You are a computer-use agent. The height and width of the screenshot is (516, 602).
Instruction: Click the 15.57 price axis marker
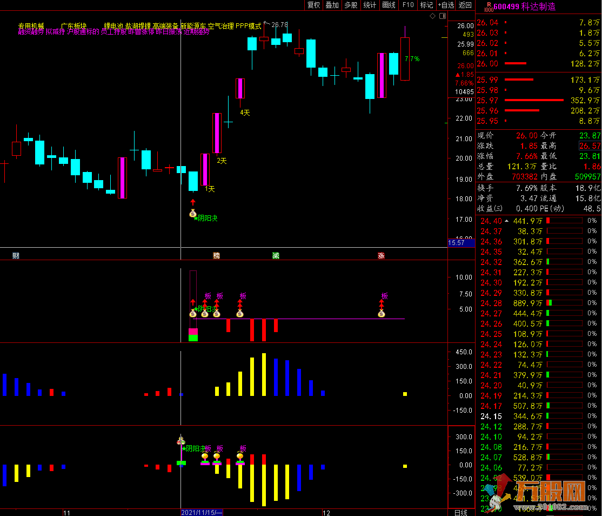pos(461,242)
